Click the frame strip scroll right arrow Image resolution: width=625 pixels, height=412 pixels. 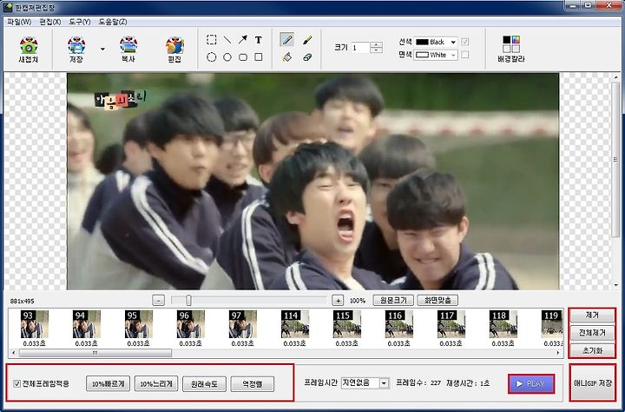click(x=558, y=353)
